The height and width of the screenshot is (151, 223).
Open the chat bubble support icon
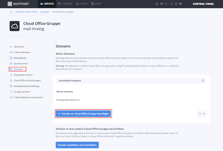point(161,4)
